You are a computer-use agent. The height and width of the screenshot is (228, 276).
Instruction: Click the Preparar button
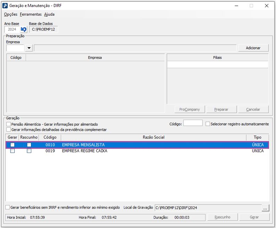pyautogui.click(x=221, y=109)
